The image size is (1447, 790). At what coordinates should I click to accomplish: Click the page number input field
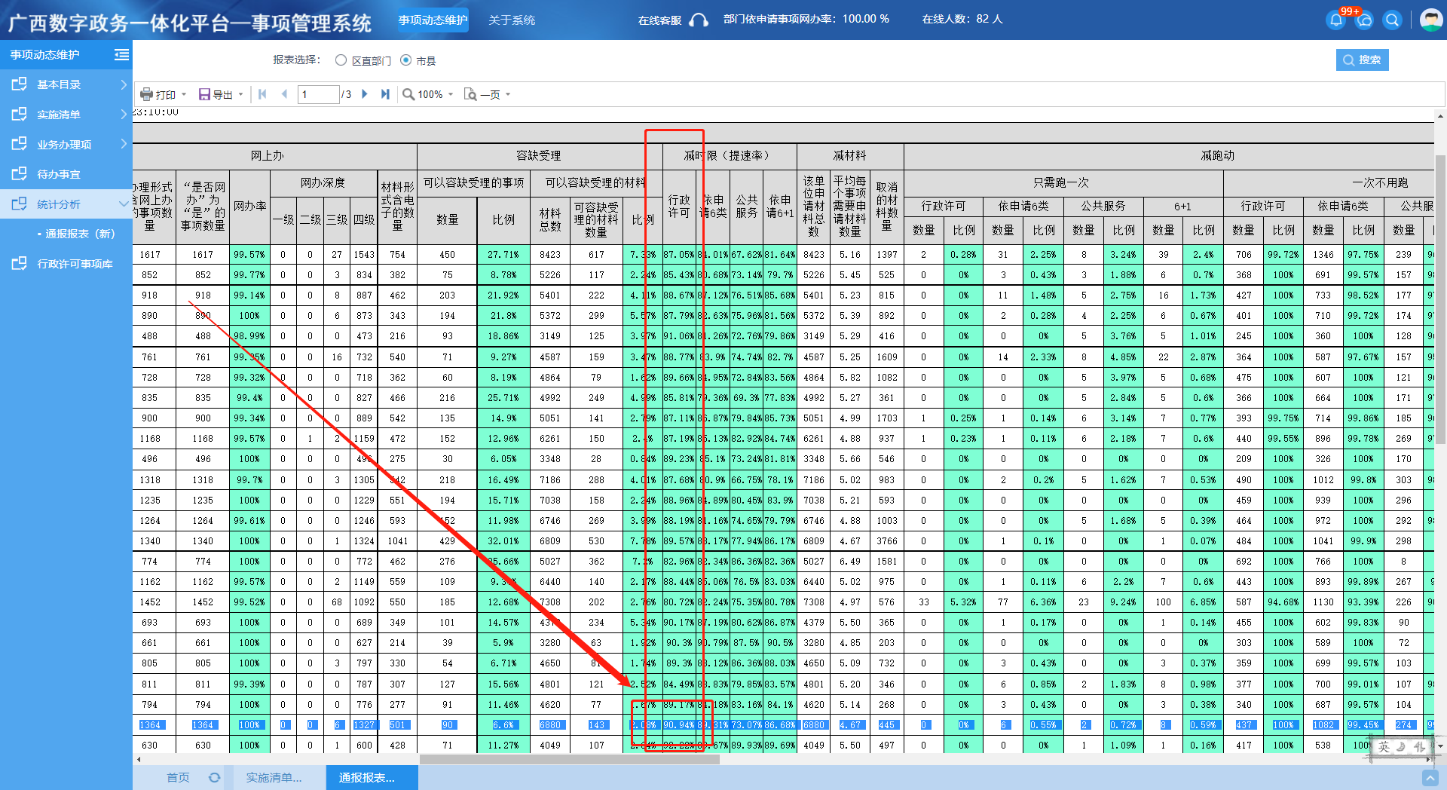tap(318, 94)
